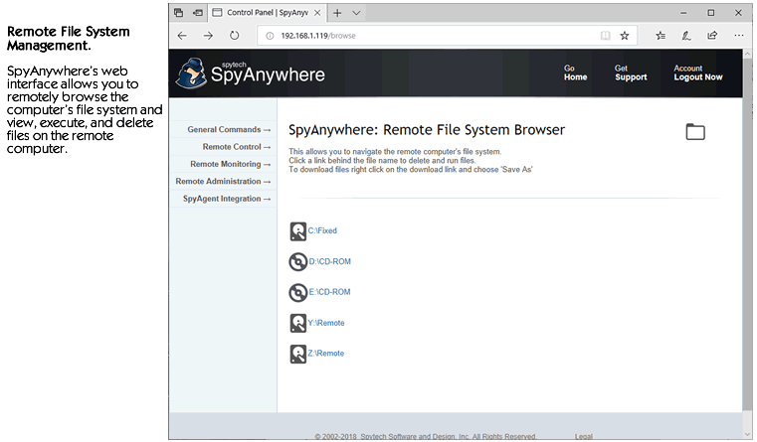
Task: Click the add notes pen icon
Action: point(686,36)
